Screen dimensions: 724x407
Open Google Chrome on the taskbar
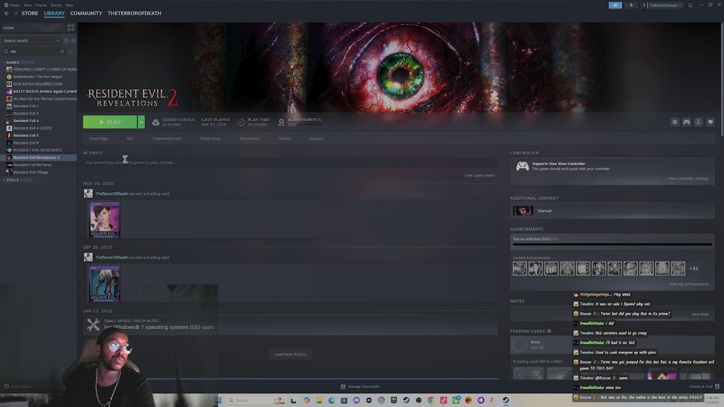click(x=431, y=400)
